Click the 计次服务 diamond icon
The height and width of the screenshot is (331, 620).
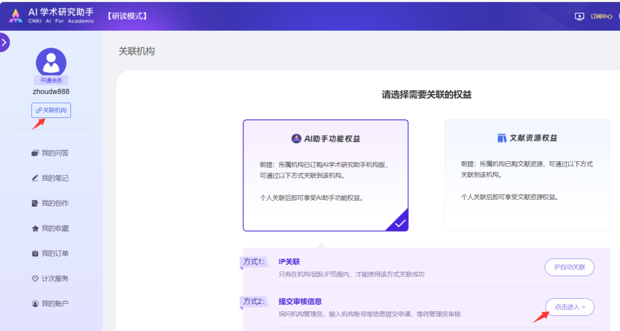point(35,279)
